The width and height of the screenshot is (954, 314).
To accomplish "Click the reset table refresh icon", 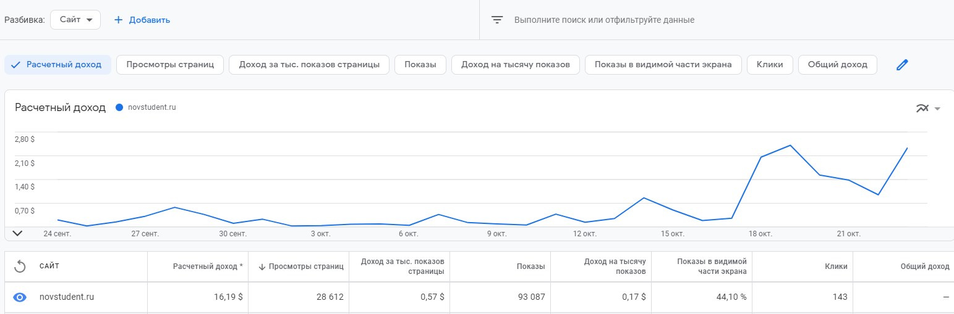I will pyautogui.click(x=20, y=266).
